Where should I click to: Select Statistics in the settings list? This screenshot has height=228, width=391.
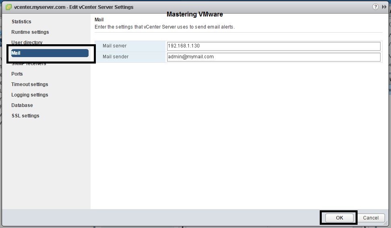tap(21, 22)
